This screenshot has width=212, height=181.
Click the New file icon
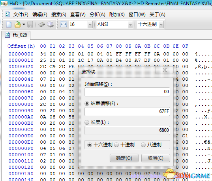[9, 24]
